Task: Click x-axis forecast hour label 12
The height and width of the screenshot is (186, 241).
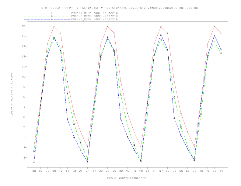Action: [x=61, y=171]
